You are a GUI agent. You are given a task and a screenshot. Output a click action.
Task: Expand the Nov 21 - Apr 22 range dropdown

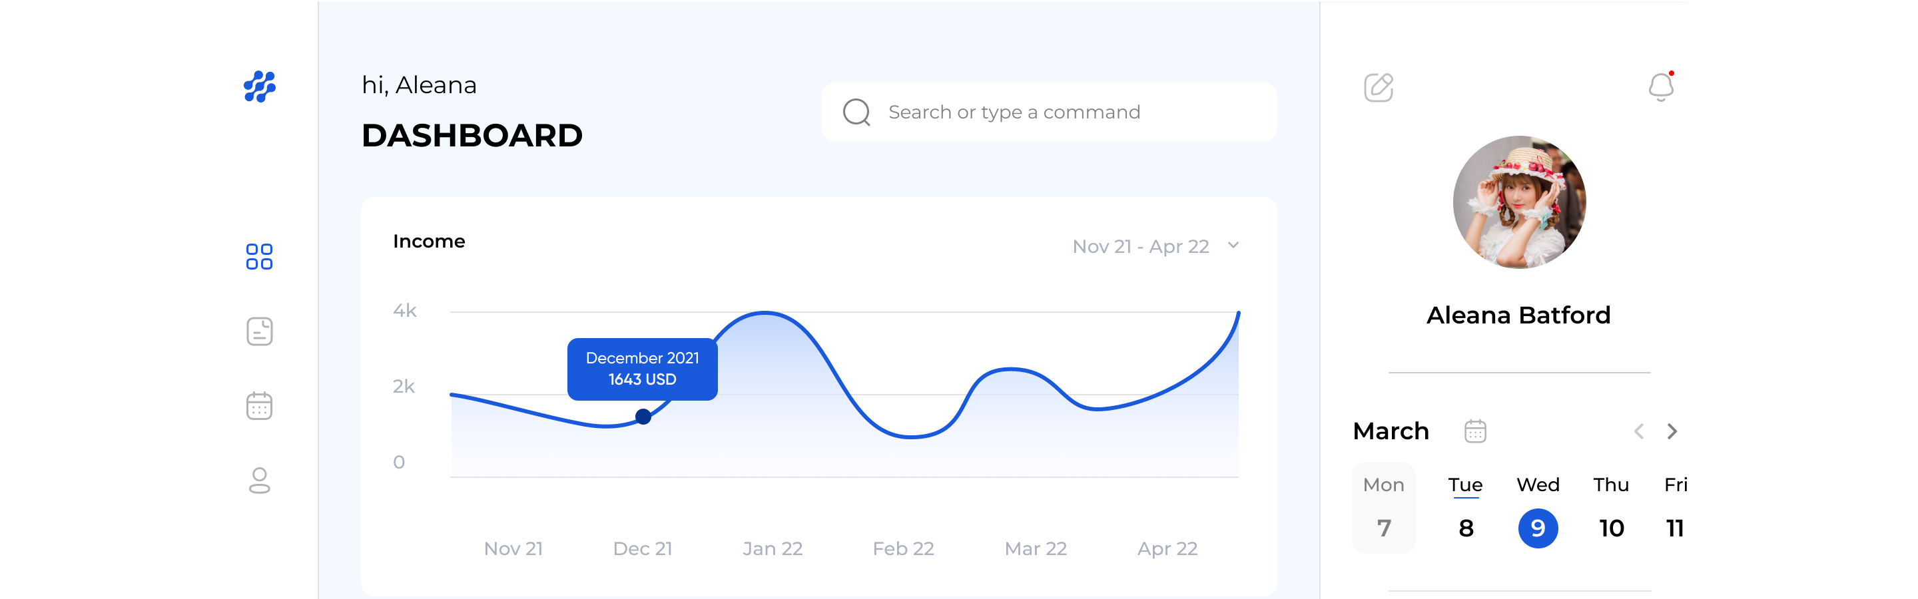coord(1155,246)
